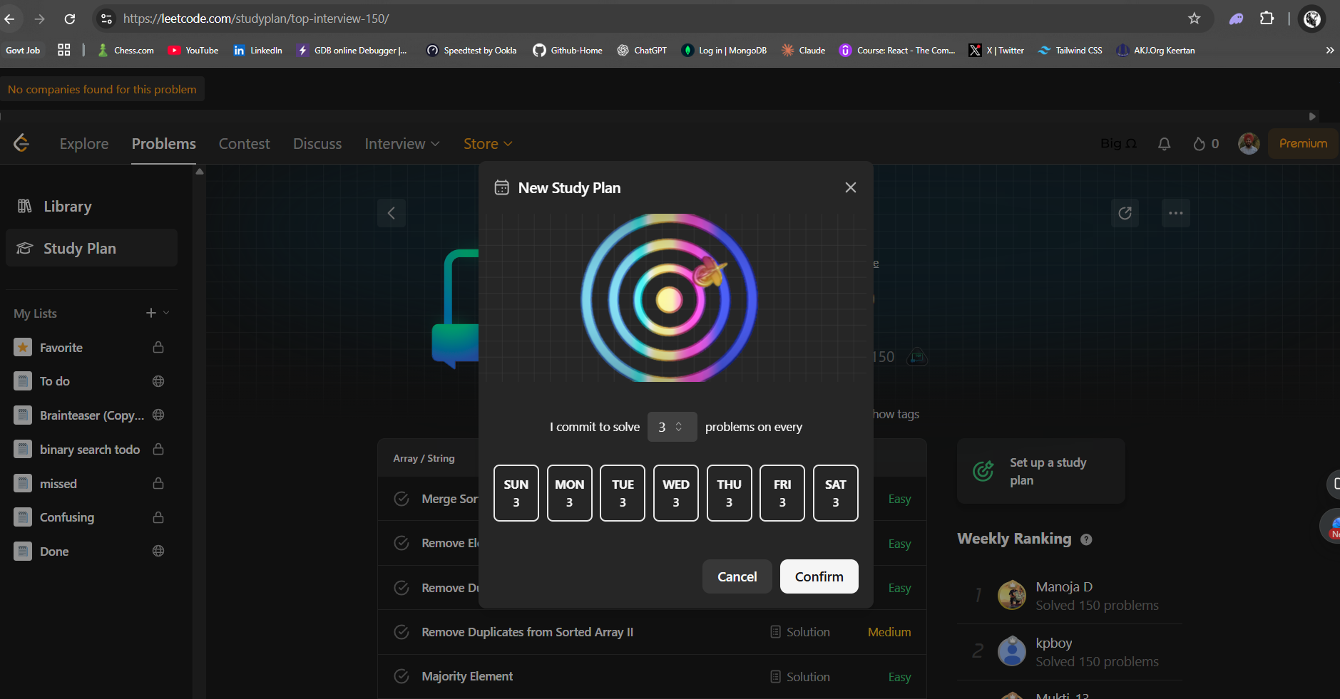Click the plus icon beside My Lists

click(x=150, y=313)
